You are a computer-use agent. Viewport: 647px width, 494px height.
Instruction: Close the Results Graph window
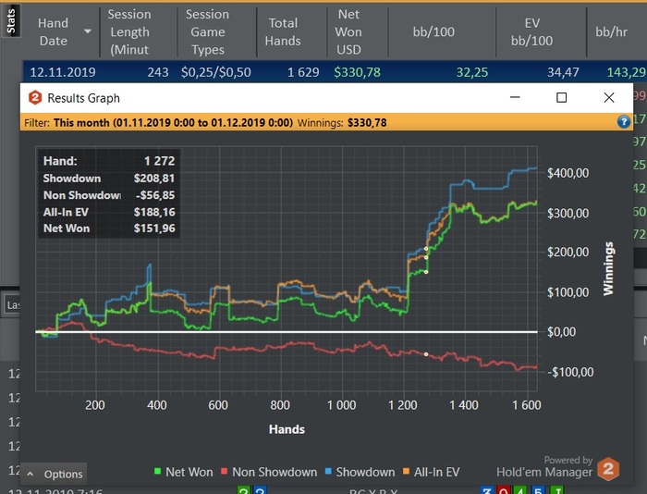coord(608,97)
